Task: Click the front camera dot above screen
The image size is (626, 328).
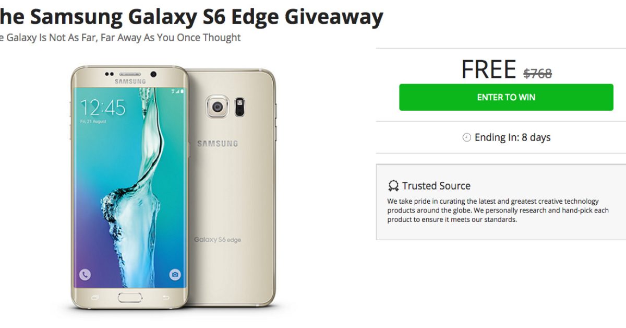Action: click(x=154, y=74)
